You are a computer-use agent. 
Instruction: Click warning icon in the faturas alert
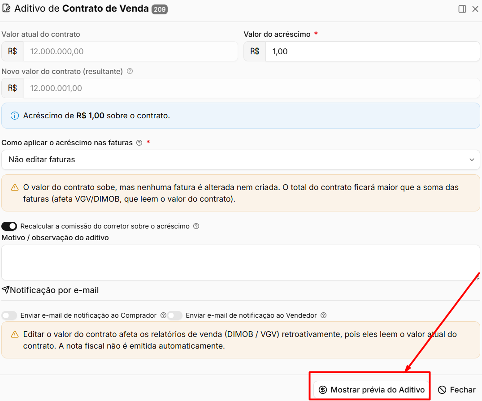15,187
